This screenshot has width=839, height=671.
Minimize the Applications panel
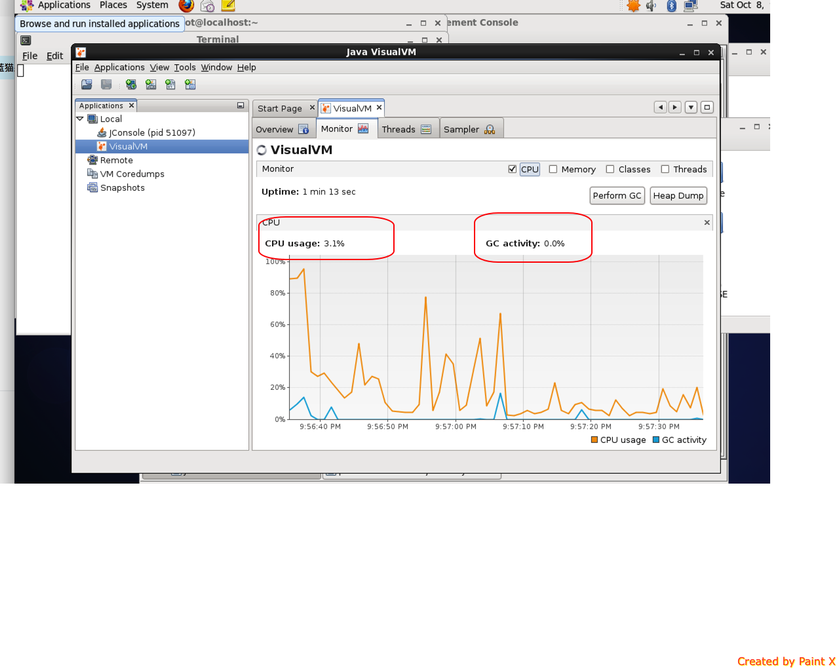click(241, 105)
